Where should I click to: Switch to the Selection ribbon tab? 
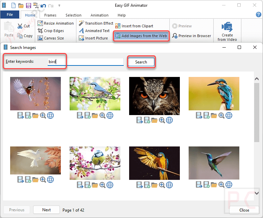(x=73, y=15)
